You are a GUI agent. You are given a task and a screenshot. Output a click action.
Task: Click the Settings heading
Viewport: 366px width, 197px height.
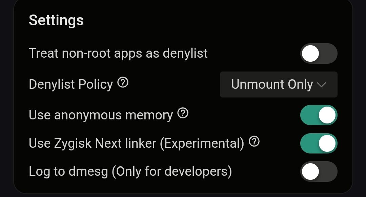click(56, 21)
